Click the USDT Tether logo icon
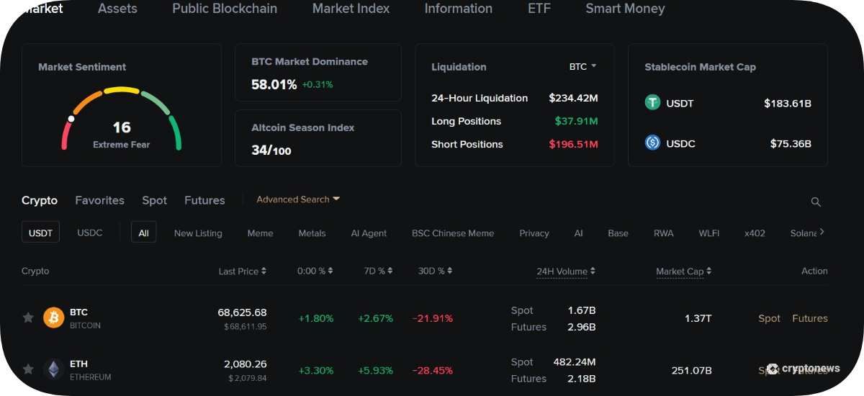This screenshot has width=864, height=396. pos(652,102)
